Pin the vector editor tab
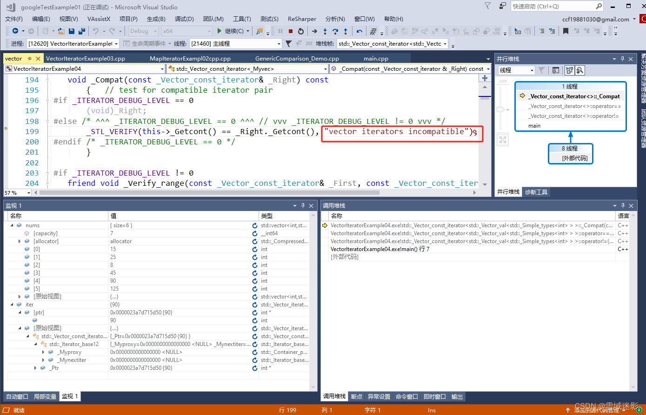 [29, 59]
